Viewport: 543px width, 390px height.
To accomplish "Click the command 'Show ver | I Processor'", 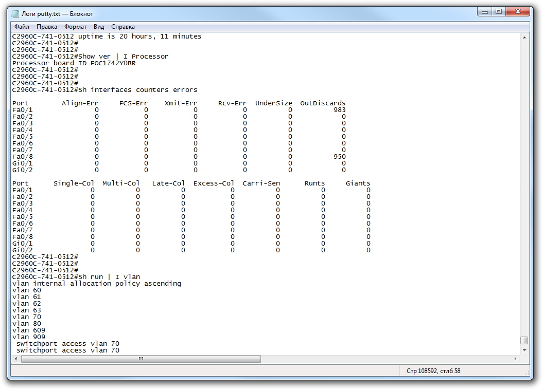I will point(123,57).
